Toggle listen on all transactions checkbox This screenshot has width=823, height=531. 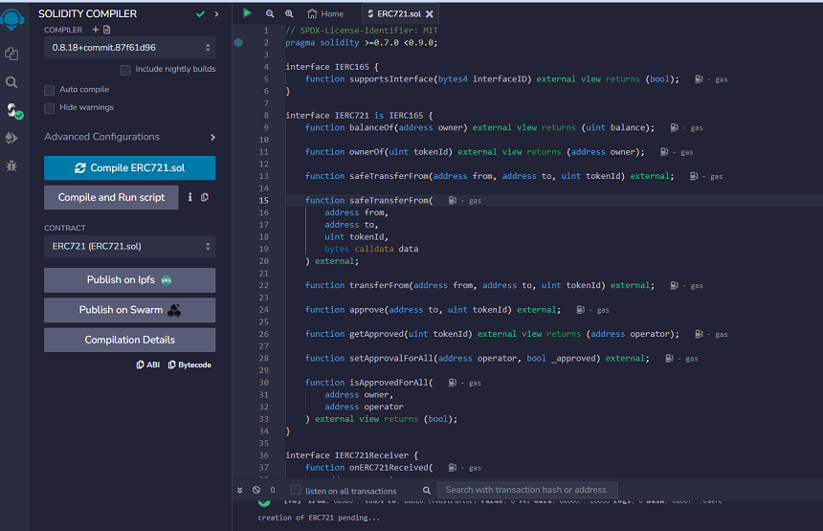[296, 490]
